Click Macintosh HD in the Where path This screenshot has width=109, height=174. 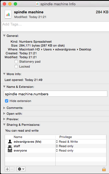click(29, 49)
